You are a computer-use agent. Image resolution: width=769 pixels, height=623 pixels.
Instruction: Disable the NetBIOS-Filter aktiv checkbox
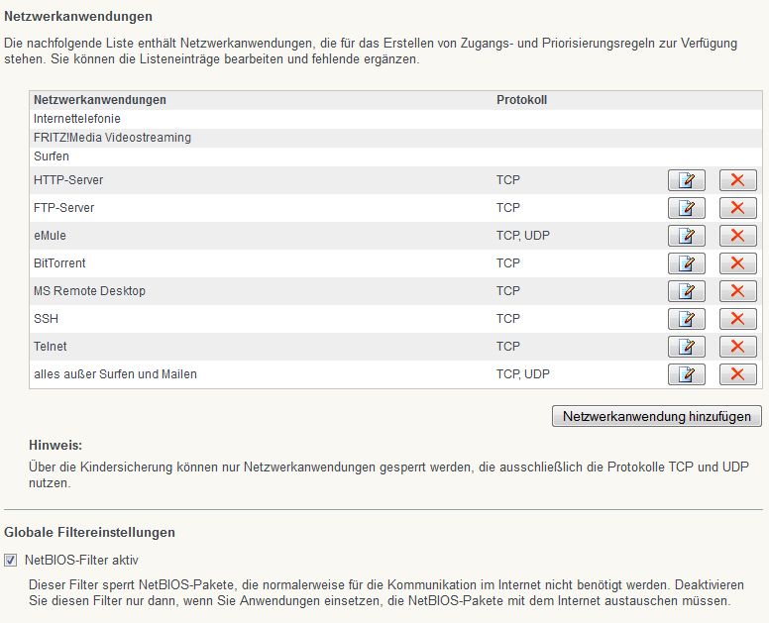tap(12, 560)
